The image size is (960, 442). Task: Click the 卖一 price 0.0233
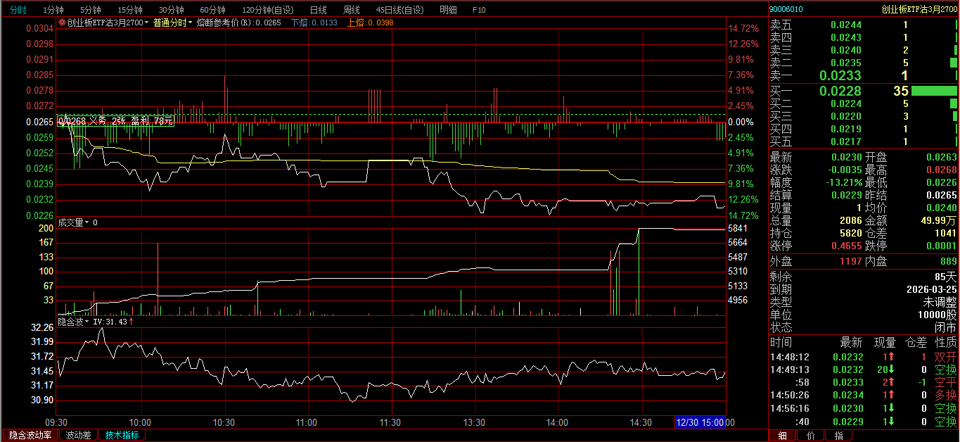click(x=840, y=75)
